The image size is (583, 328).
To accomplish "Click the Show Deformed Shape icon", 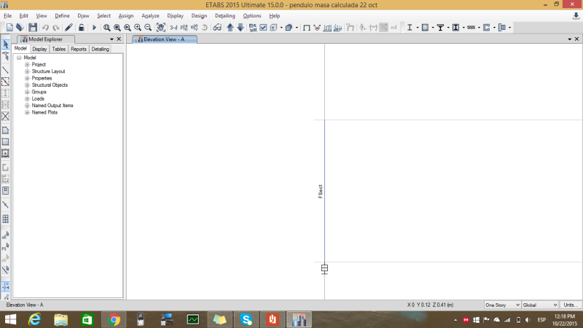I will [317, 28].
